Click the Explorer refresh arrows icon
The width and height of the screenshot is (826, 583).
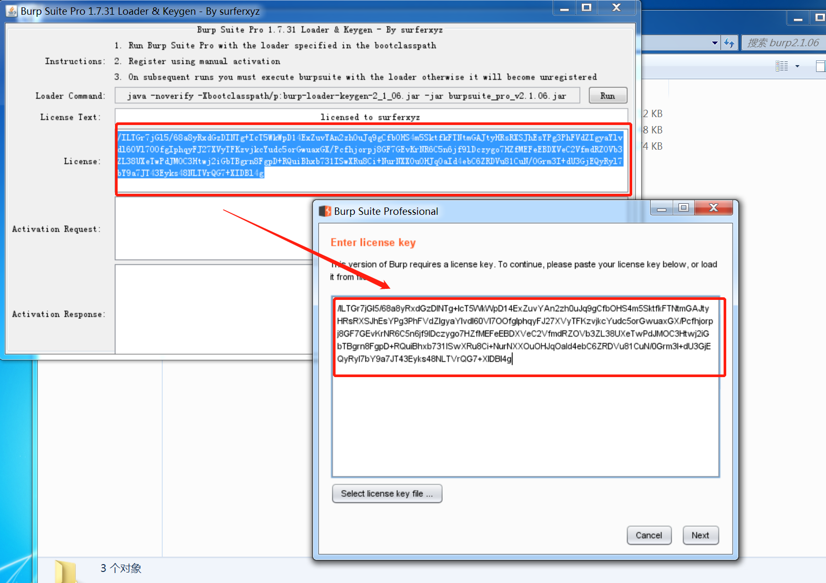729,43
